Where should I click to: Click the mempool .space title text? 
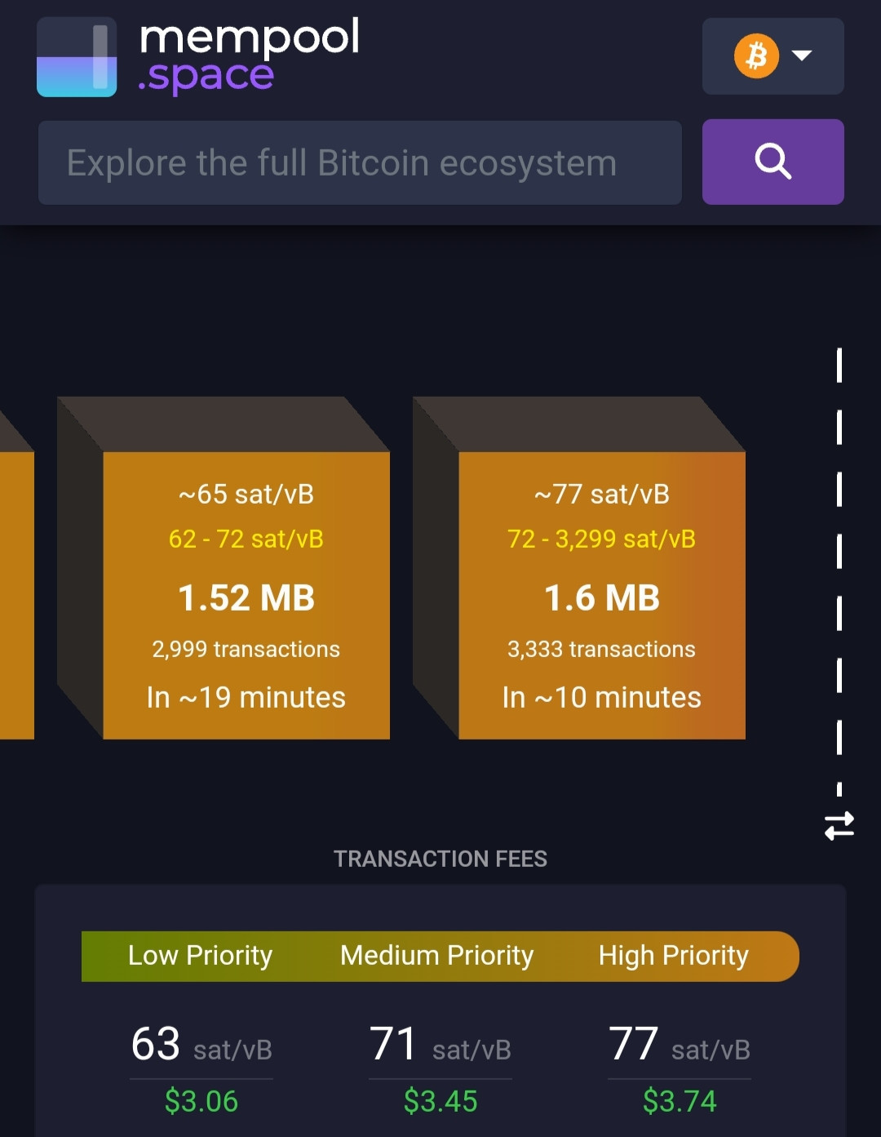(x=249, y=57)
